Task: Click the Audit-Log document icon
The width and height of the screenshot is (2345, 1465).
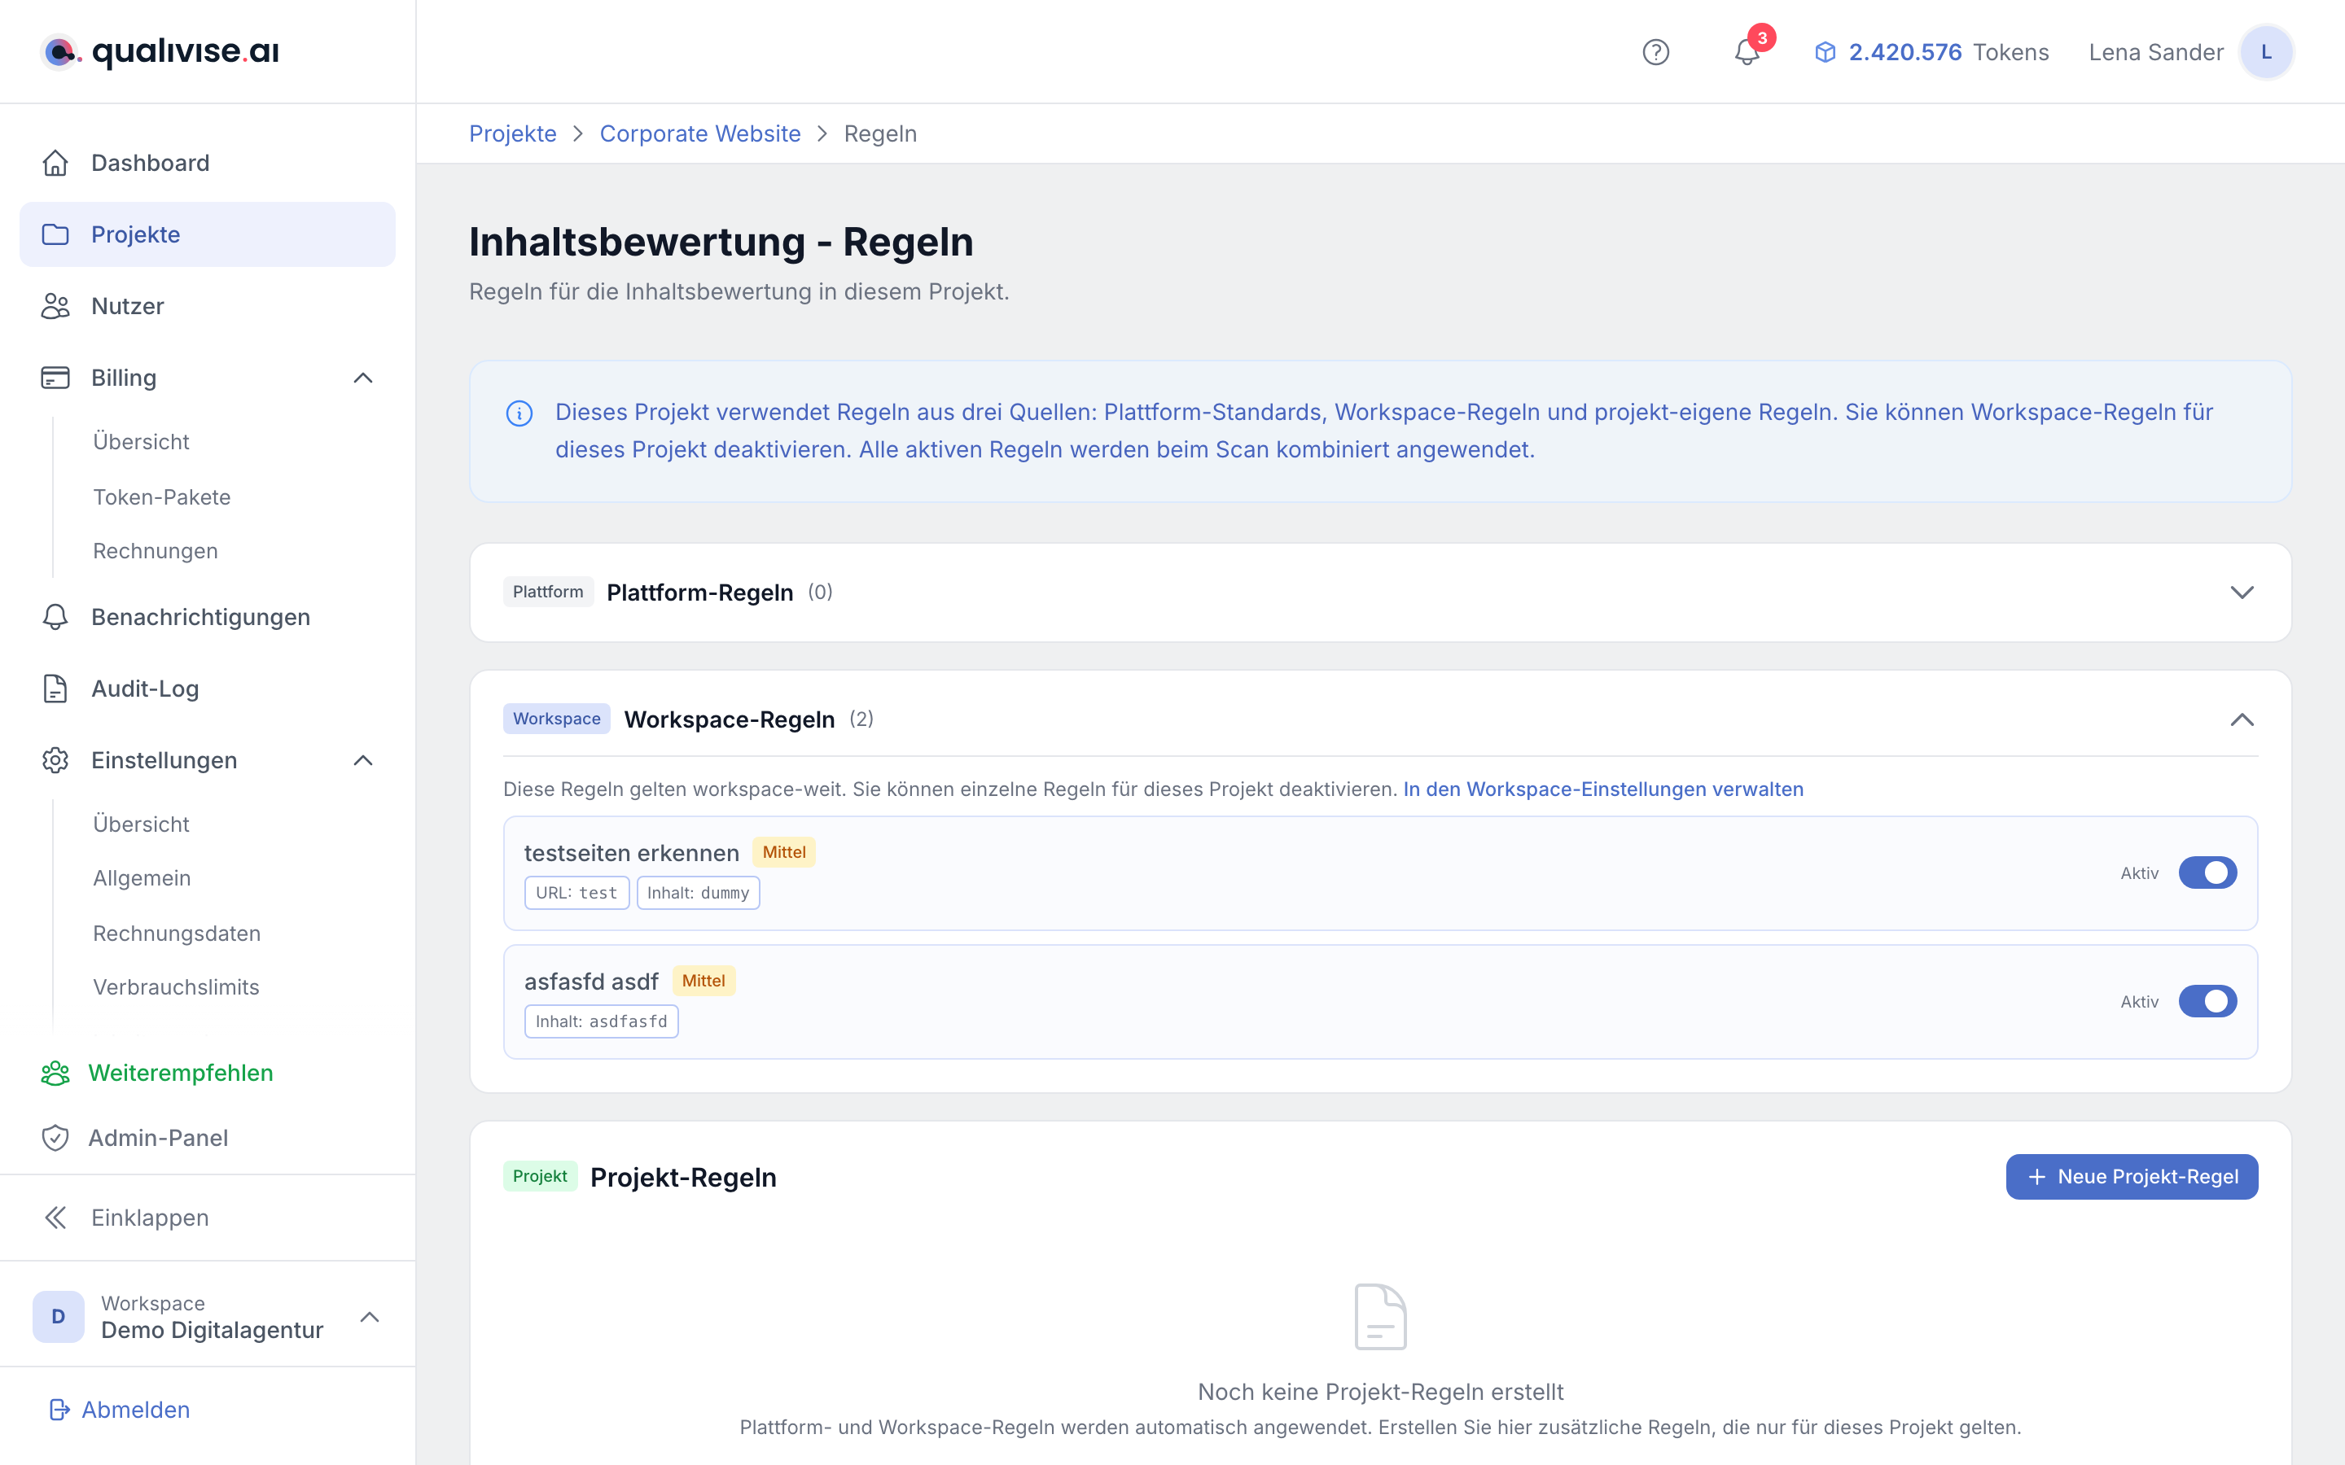Action: point(55,689)
